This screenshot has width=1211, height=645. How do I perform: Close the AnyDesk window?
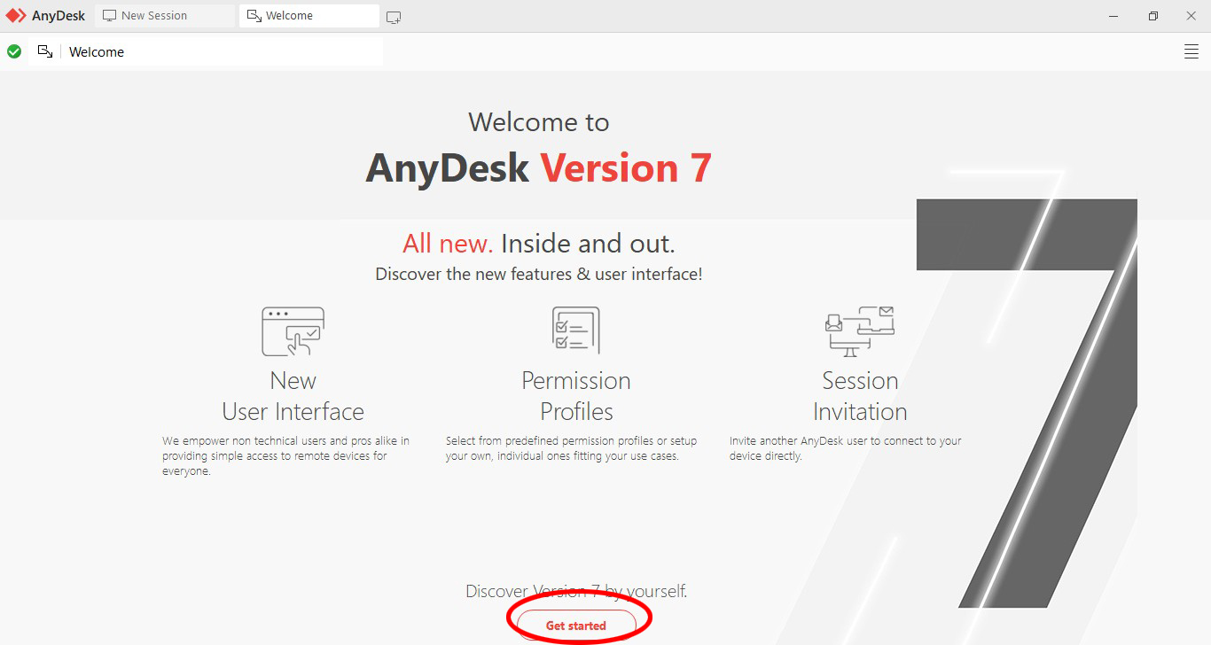(1191, 16)
